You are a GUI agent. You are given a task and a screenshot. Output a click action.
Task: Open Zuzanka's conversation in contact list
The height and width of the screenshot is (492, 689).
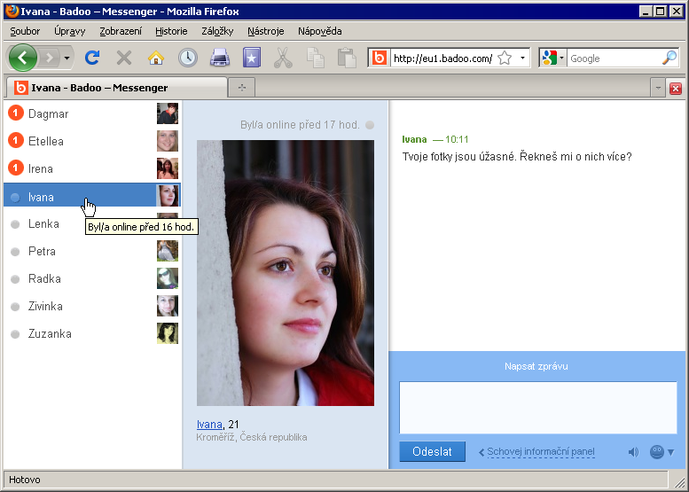pos(92,333)
